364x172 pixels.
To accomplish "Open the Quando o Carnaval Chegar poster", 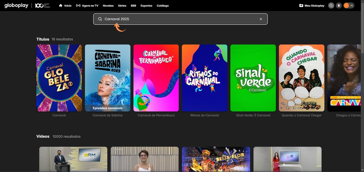I will pos(301,78).
